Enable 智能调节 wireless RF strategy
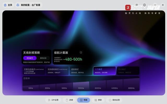The image size is (167, 104). pyautogui.click(x=30, y=58)
